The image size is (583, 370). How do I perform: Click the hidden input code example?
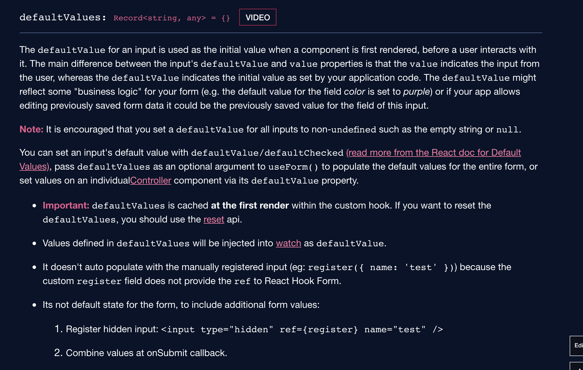click(x=302, y=329)
